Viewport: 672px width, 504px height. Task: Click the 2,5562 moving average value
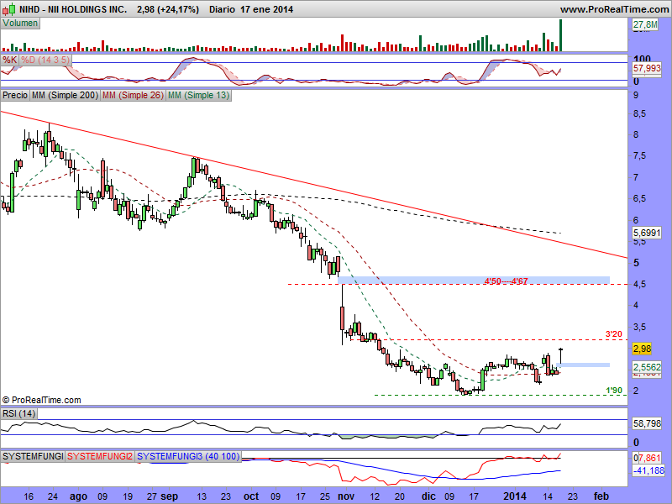(647, 367)
